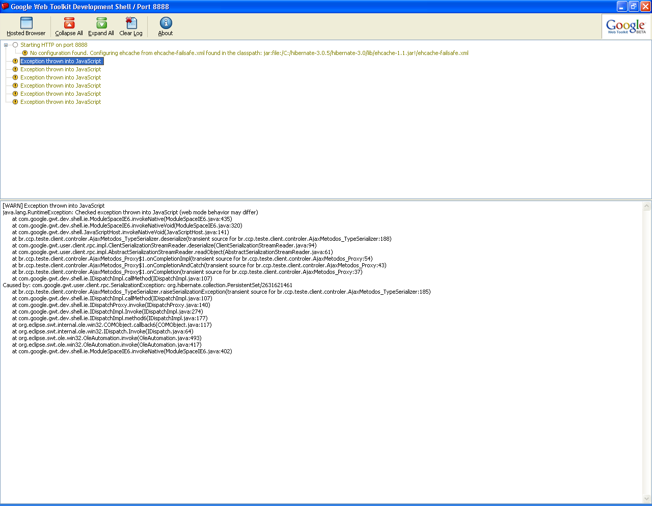Clear the log with Clear Log

click(131, 26)
